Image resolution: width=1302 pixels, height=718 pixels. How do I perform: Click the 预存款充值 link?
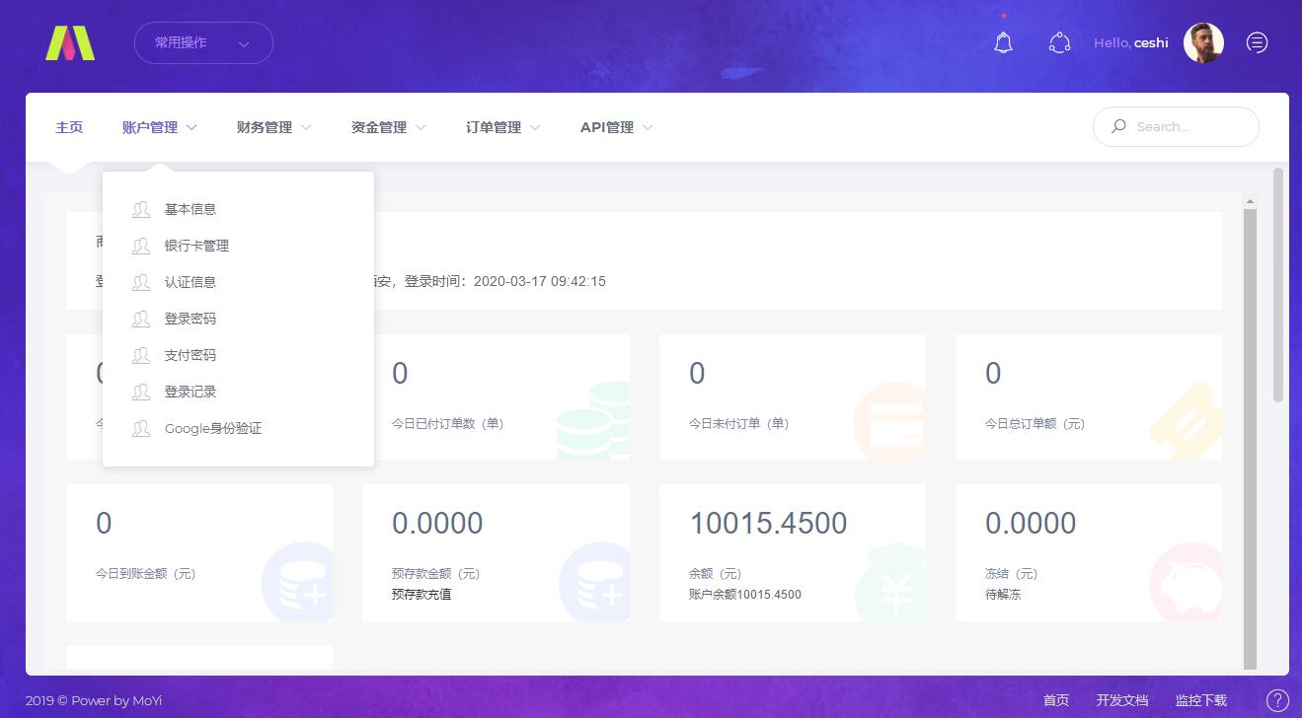coord(421,595)
